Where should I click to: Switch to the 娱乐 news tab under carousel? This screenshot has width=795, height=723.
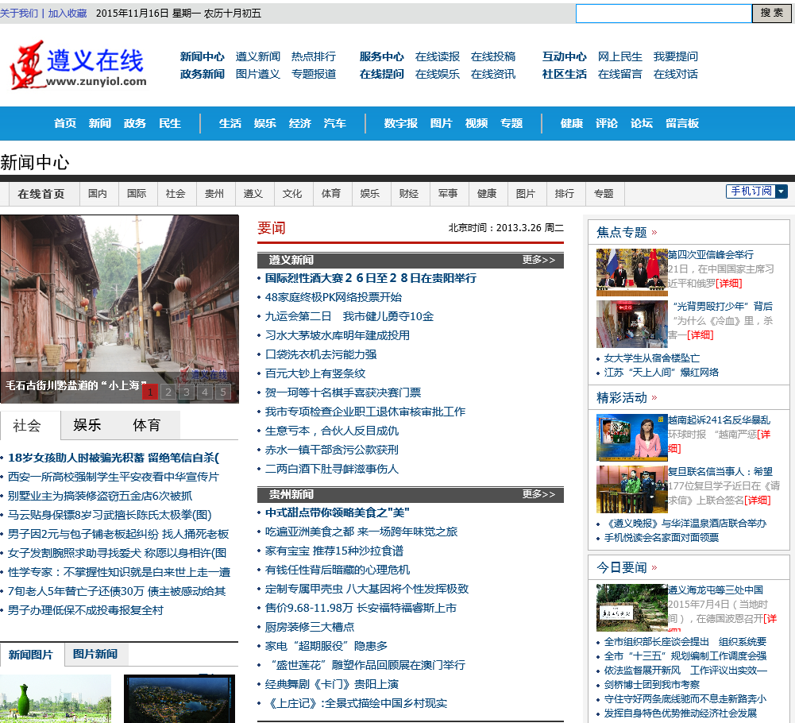click(87, 425)
